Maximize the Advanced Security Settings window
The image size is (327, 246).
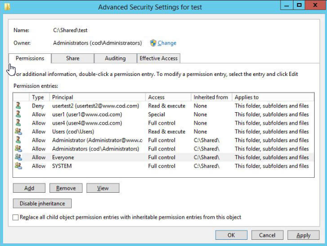point(299,5)
